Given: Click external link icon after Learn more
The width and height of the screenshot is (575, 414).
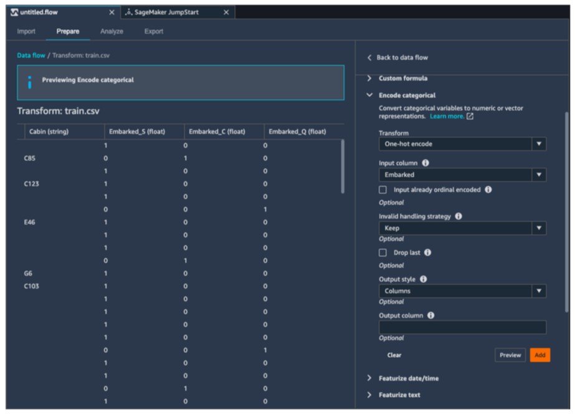Looking at the screenshot, I should pyautogui.click(x=470, y=117).
